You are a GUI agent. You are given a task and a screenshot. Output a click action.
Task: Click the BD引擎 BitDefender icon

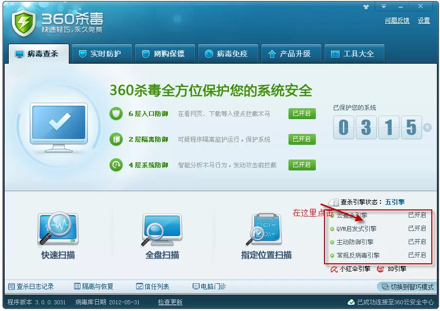(x=380, y=269)
